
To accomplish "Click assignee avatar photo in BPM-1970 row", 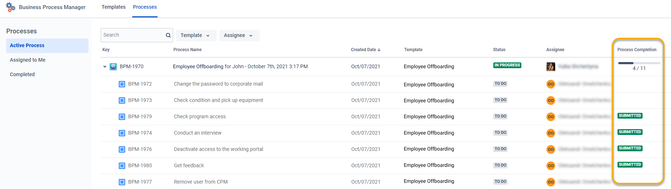I will (551, 66).
